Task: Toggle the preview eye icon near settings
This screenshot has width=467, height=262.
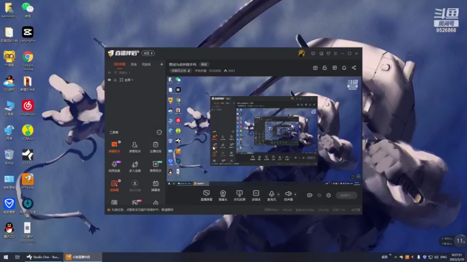Action: pos(319,195)
